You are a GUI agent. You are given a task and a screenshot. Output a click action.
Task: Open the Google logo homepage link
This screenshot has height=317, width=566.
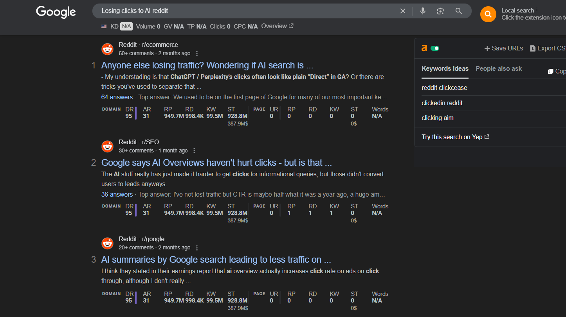pos(56,12)
